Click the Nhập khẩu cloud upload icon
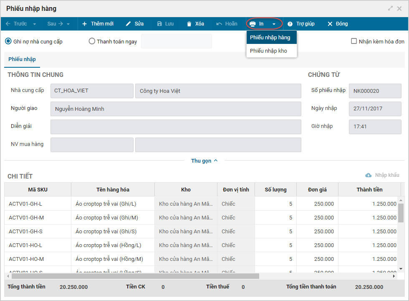This screenshot has width=409, height=301. click(x=368, y=175)
